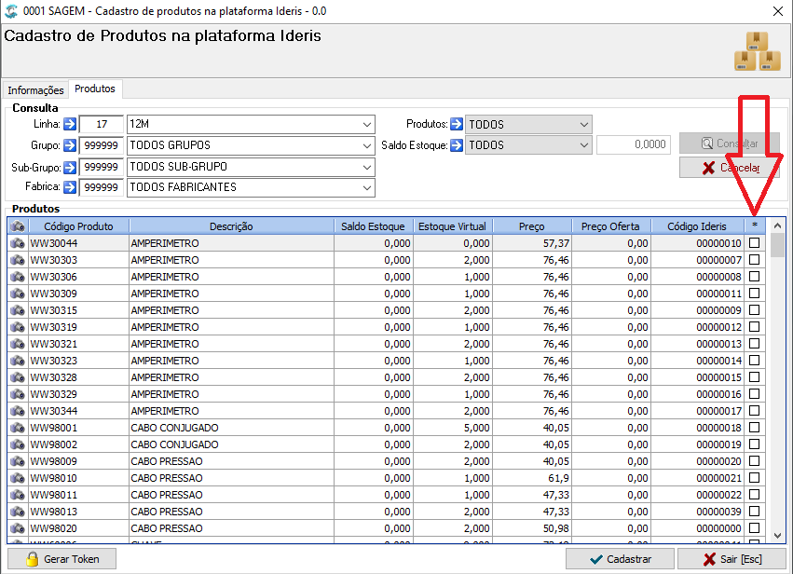Click the Fabrica code field 999999
This screenshot has height=574, width=793.
(x=102, y=187)
